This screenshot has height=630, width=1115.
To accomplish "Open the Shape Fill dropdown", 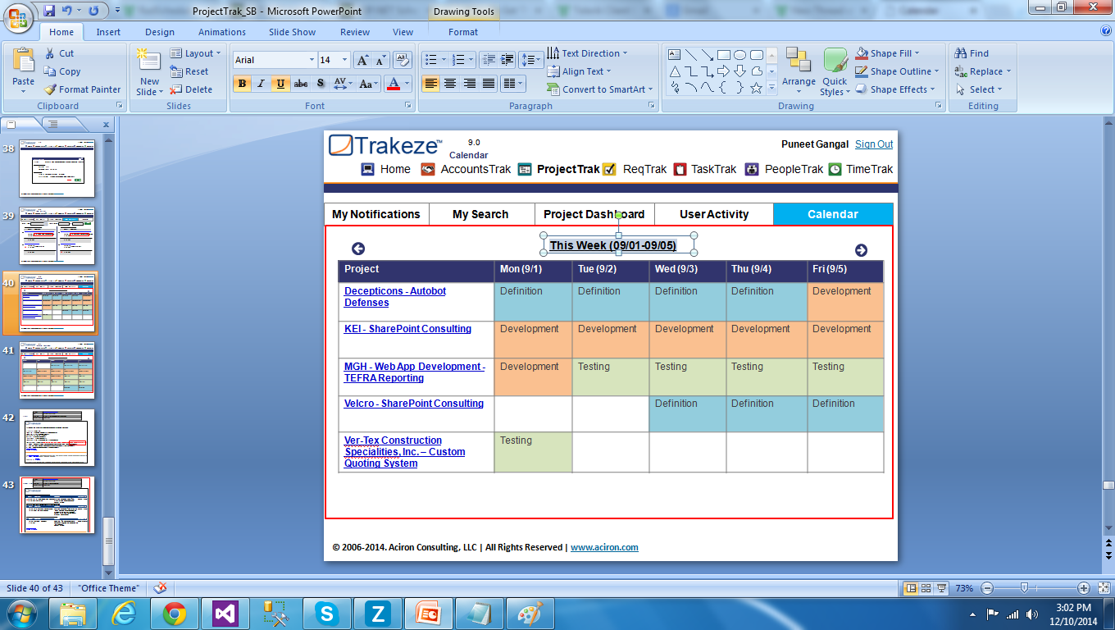I will click(x=887, y=53).
